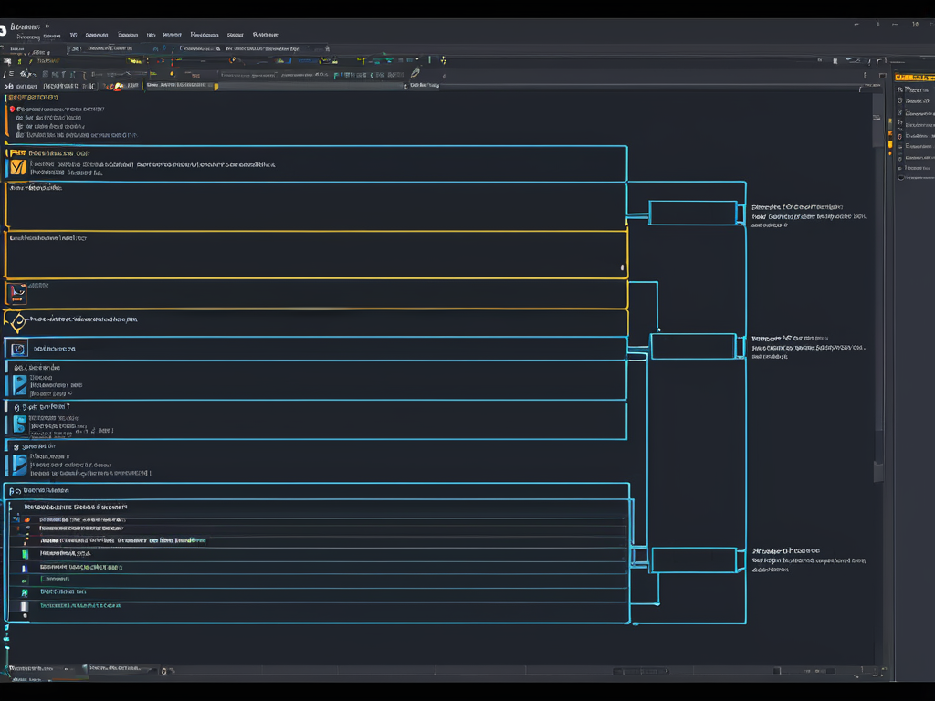
Task: Click the blue-framed square icon below the diamond icon
Action: coord(18,349)
